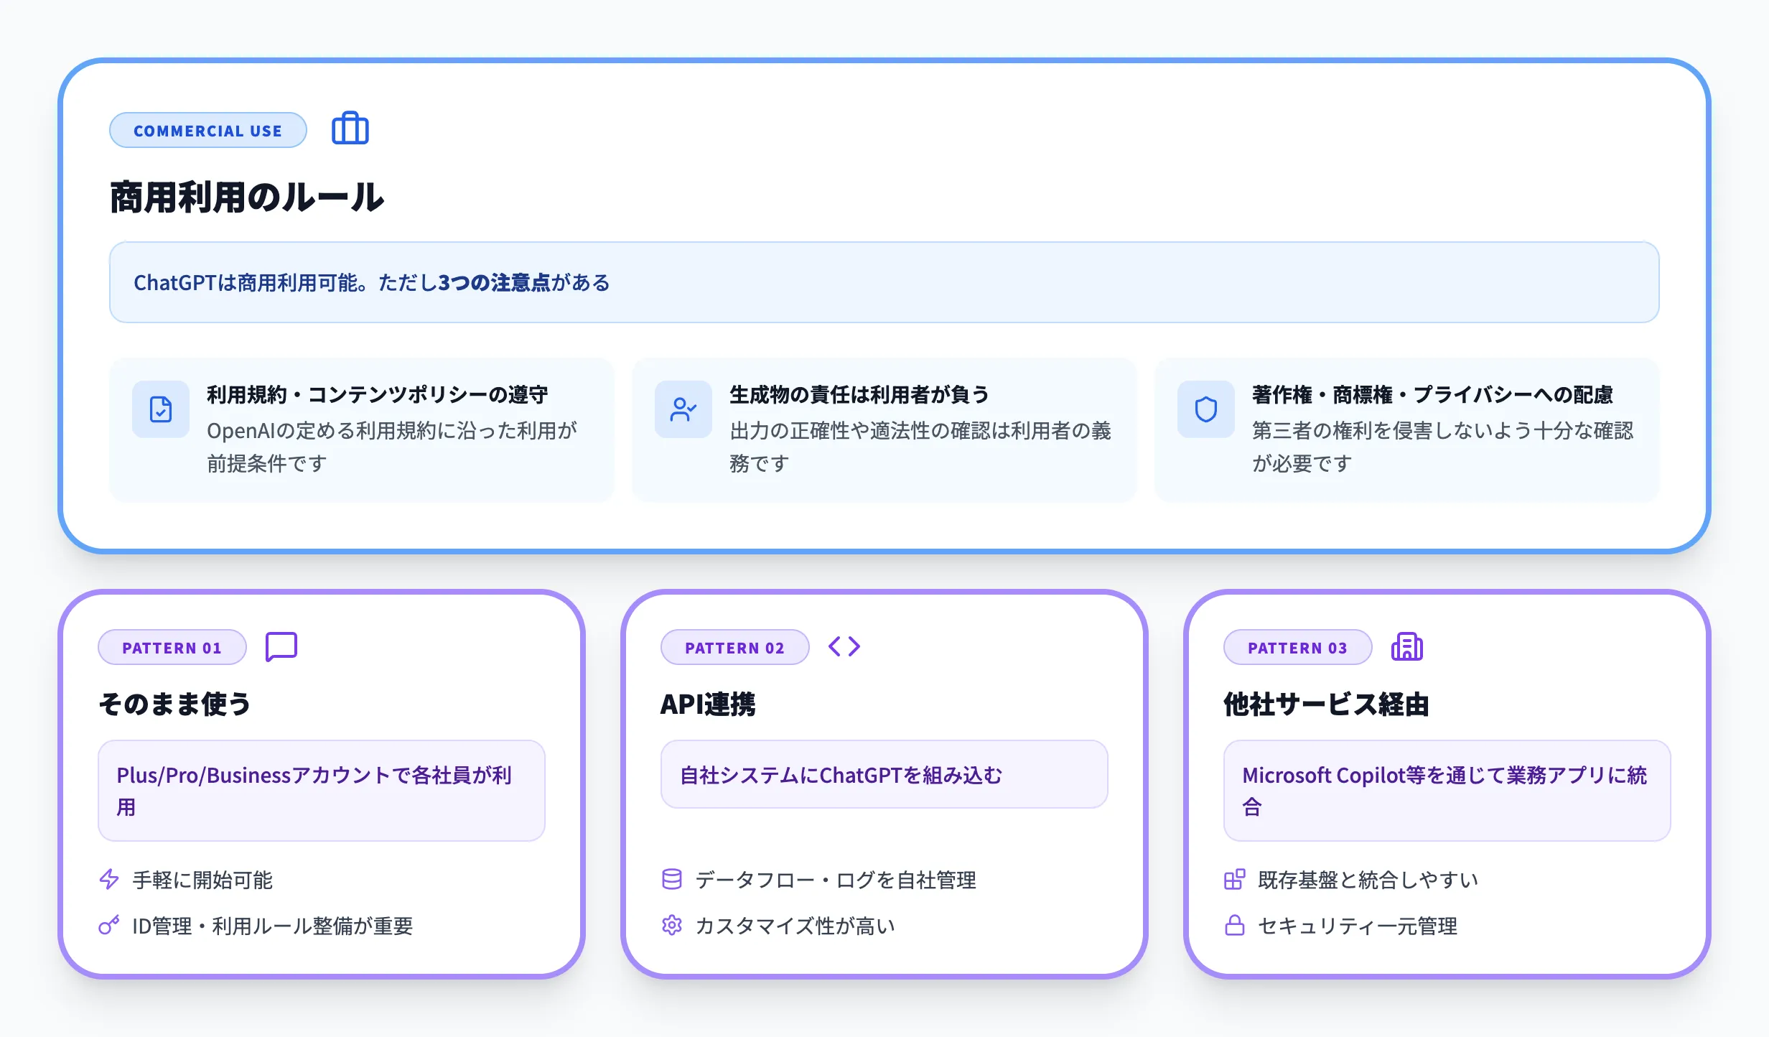This screenshot has height=1037, width=1769.
Task: Click the lightning icon beside 手軽に開始可能
Action: tap(108, 880)
